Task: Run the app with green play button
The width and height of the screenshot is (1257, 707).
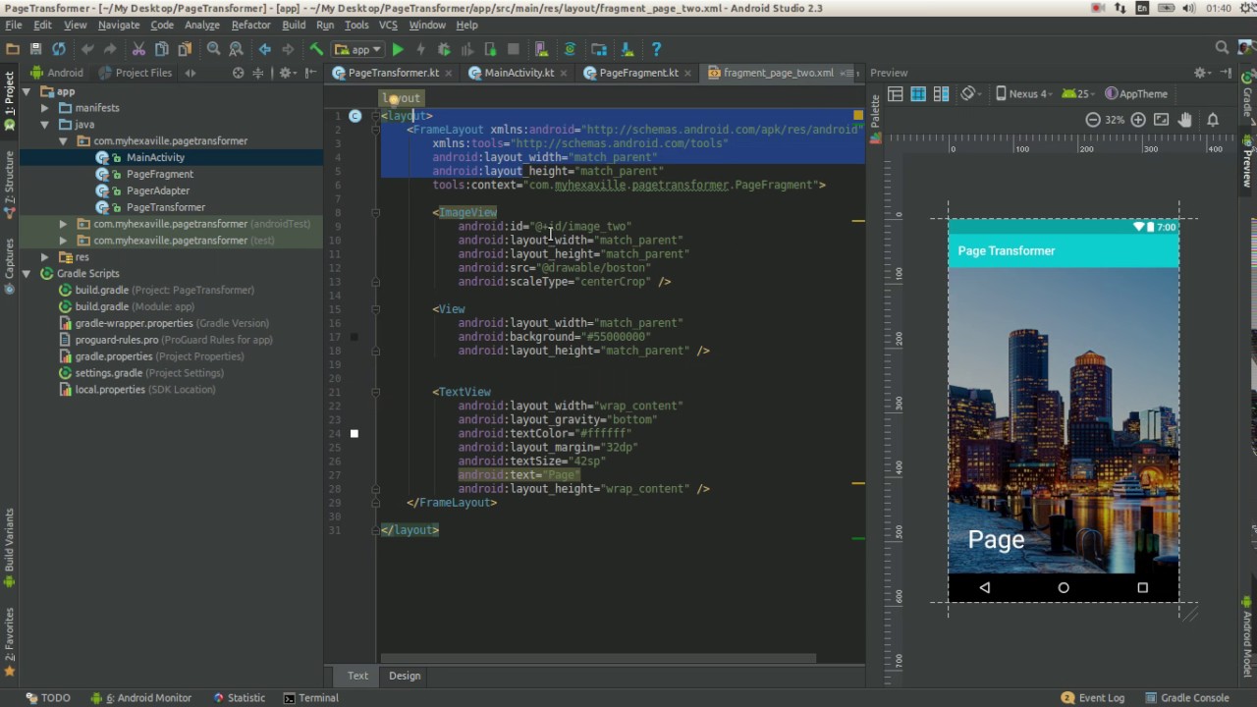Action: tap(398, 49)
